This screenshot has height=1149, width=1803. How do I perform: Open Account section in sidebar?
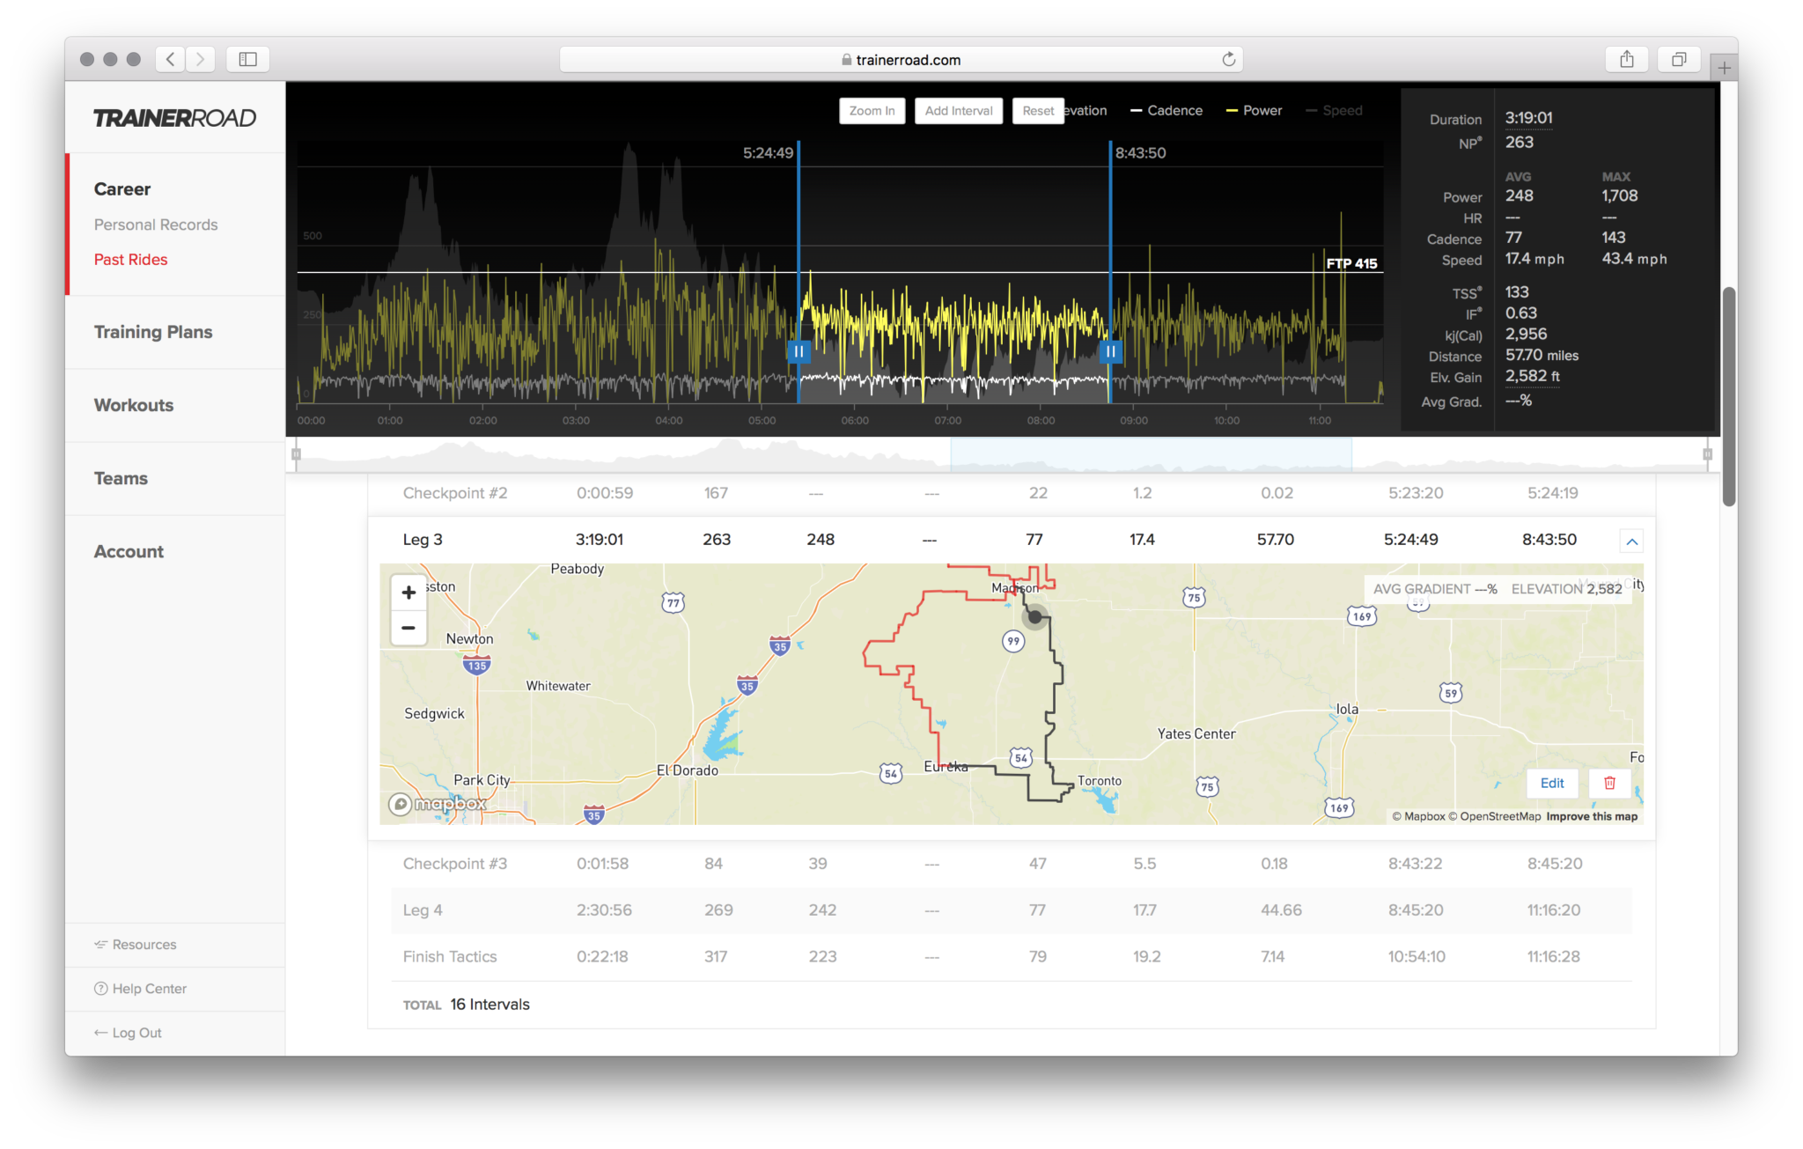129,551
